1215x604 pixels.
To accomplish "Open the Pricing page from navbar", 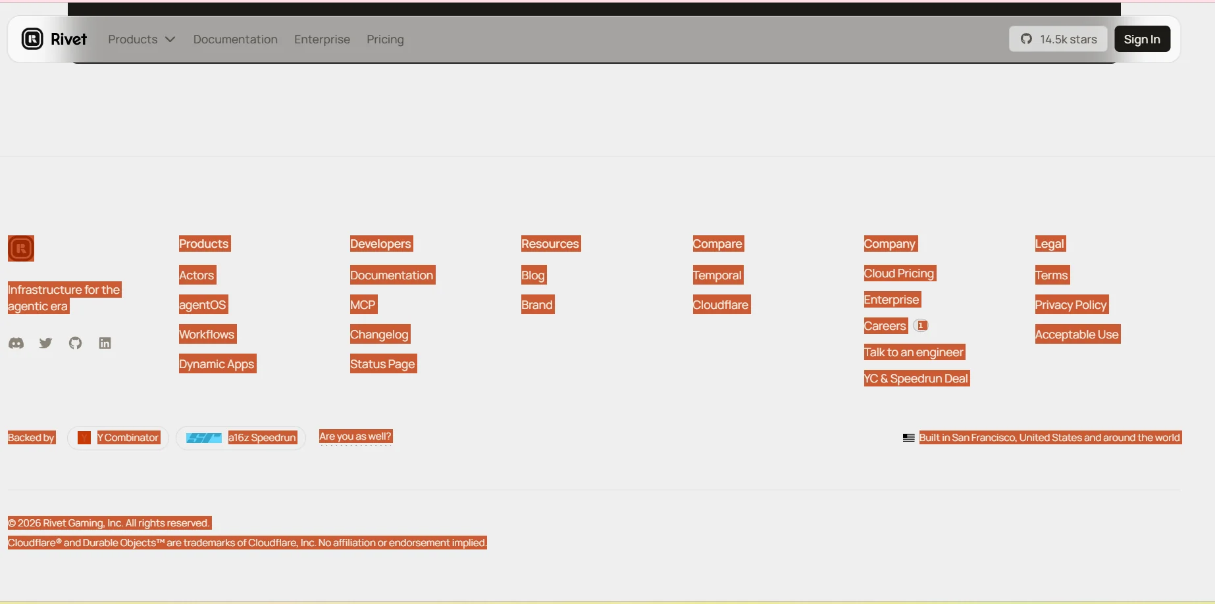I will (x=385, y=39).
